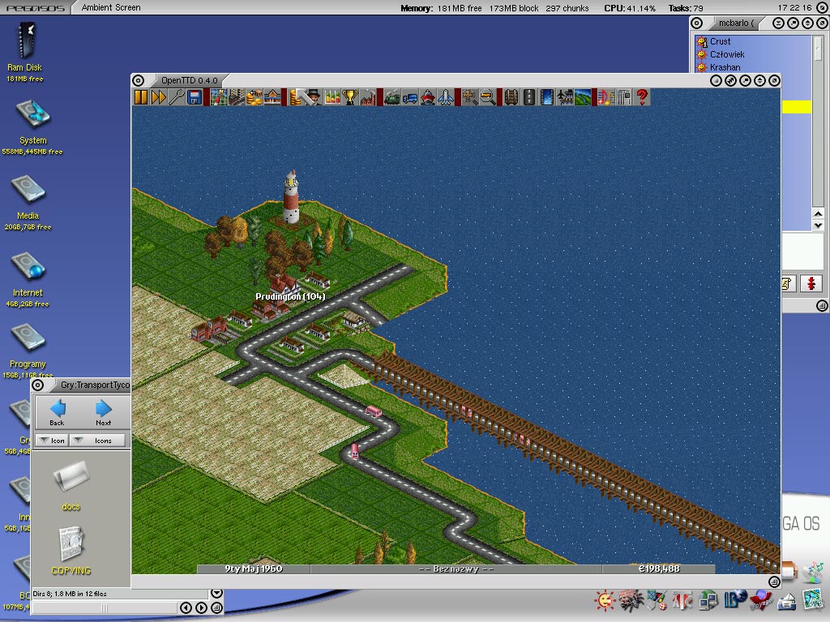Select contact Człowiek in buddy list

click(x=727, y=54)
